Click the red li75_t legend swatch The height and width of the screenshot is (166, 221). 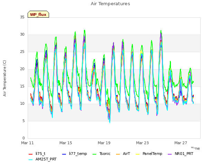coord(30,154)
